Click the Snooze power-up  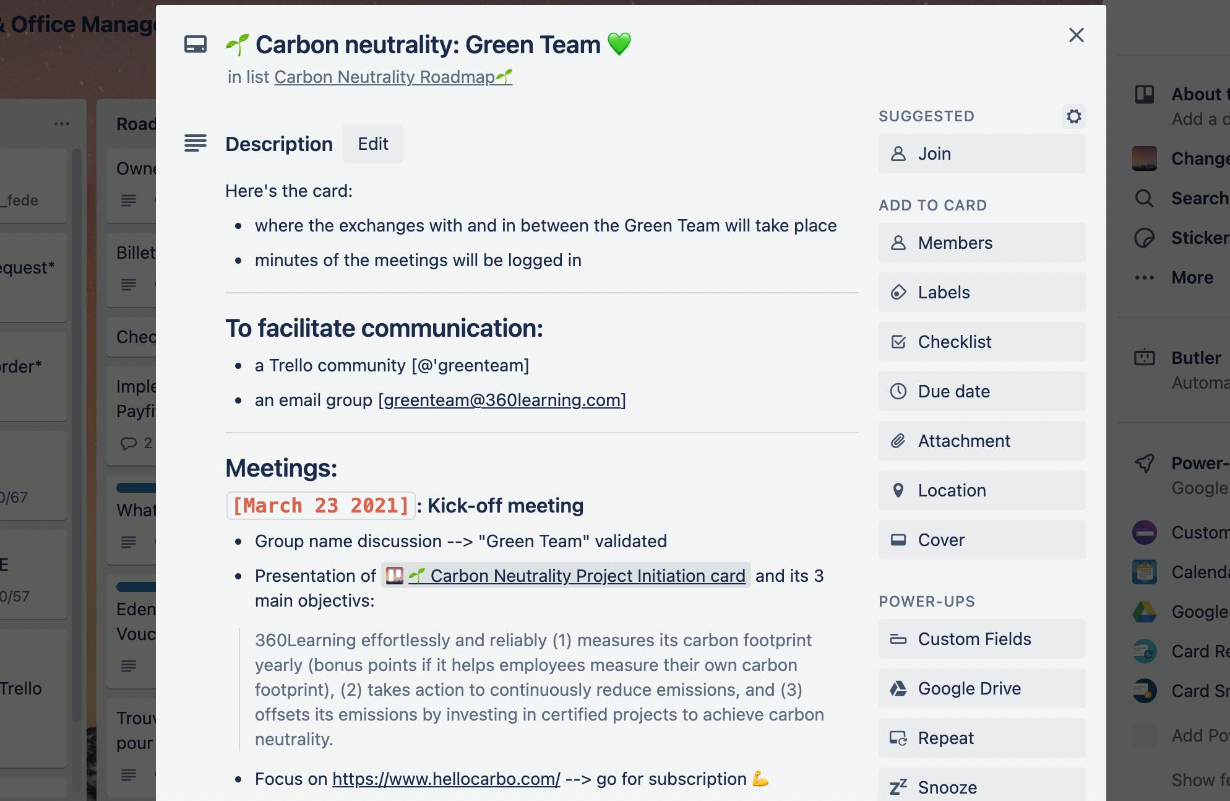982,786
